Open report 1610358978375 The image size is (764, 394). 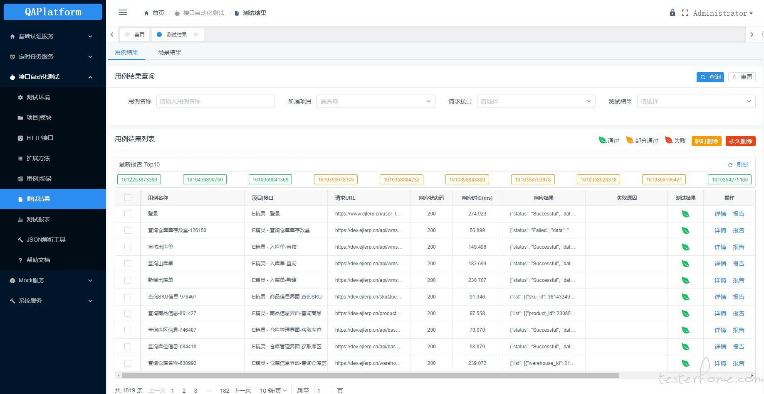pos(336,180)
